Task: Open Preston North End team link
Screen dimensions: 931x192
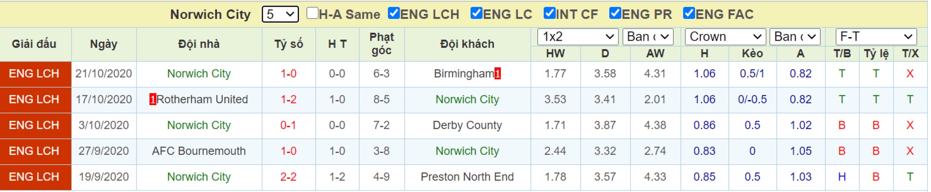Action: tap(468, 177)
